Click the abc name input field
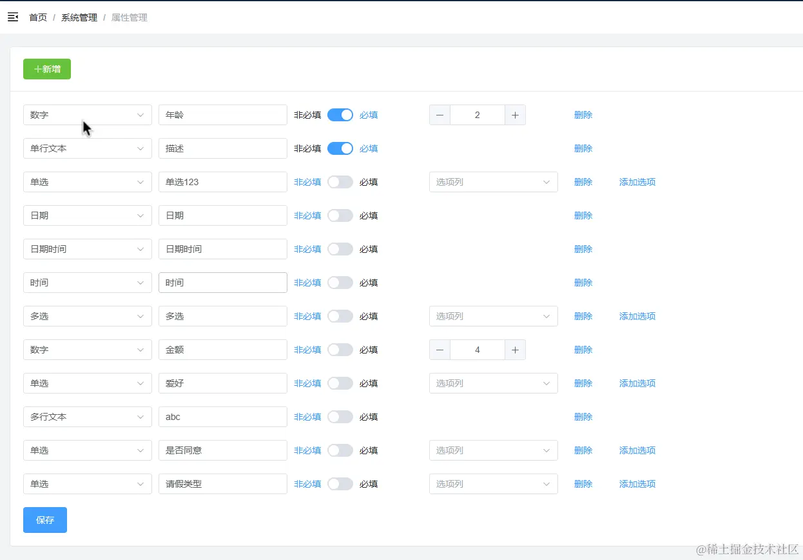 click(223, 417)
